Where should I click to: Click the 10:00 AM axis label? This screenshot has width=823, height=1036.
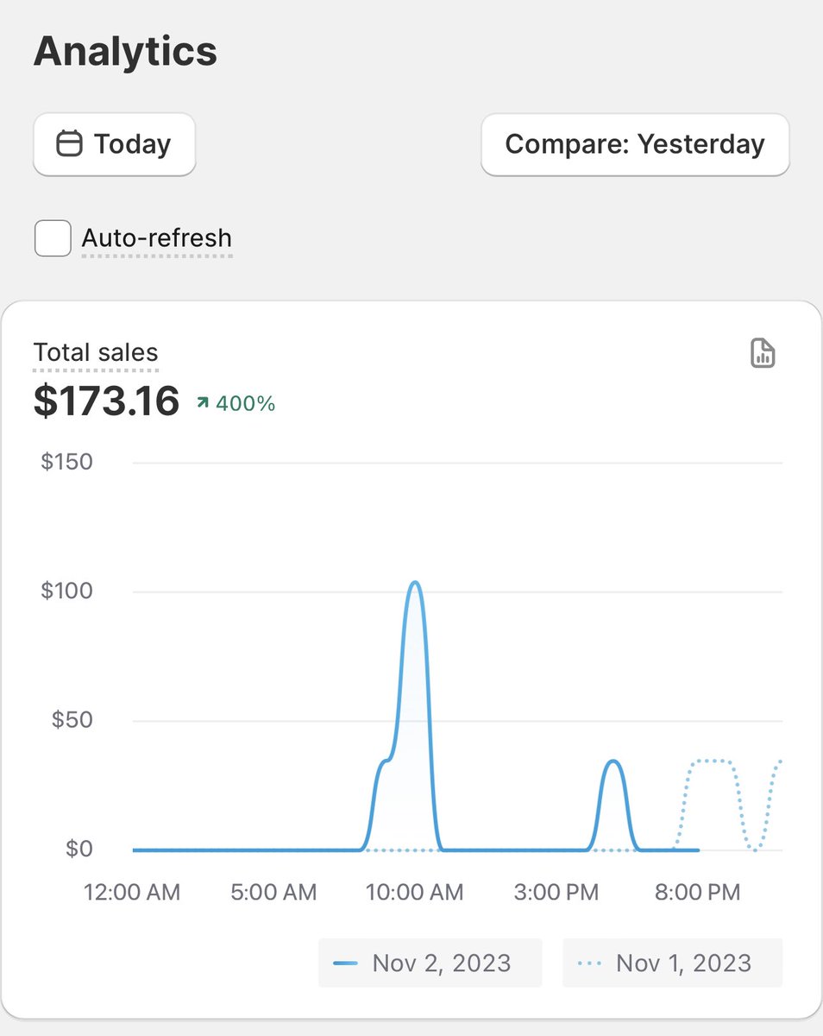(415, 892)
